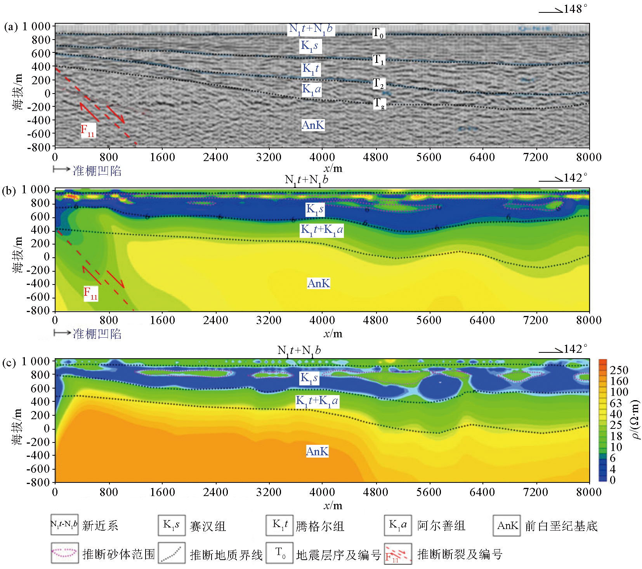642x569 pixels.
Task: Select the T1 horizon label in panel (a)
Action: 378,60
